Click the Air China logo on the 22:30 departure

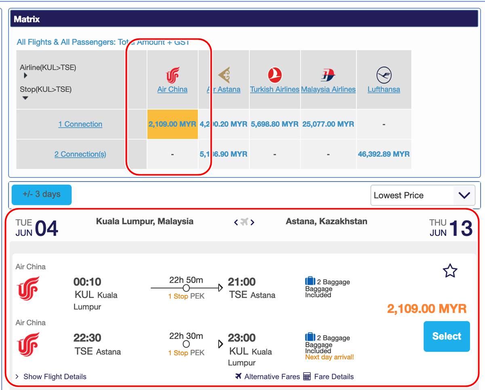tap(28, 344)
